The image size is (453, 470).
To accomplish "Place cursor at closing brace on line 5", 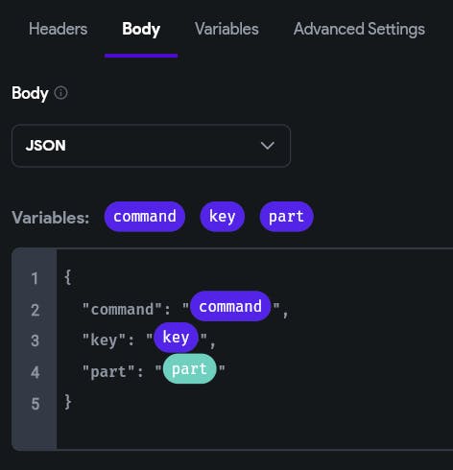I will [x=68, y=402].
